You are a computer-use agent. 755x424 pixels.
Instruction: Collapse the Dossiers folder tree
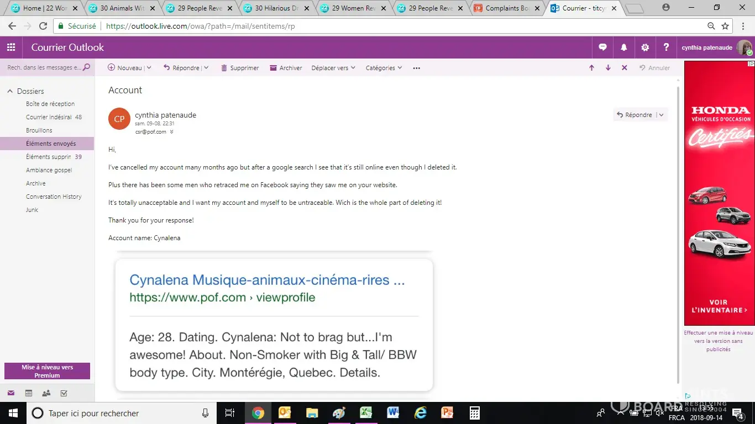(x=10, y=91)
